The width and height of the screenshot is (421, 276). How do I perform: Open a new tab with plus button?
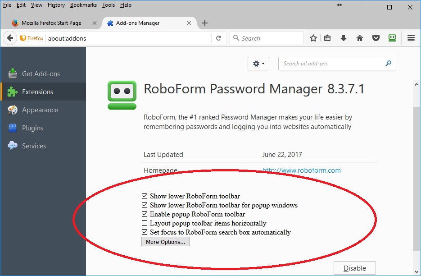coord(205,23)
